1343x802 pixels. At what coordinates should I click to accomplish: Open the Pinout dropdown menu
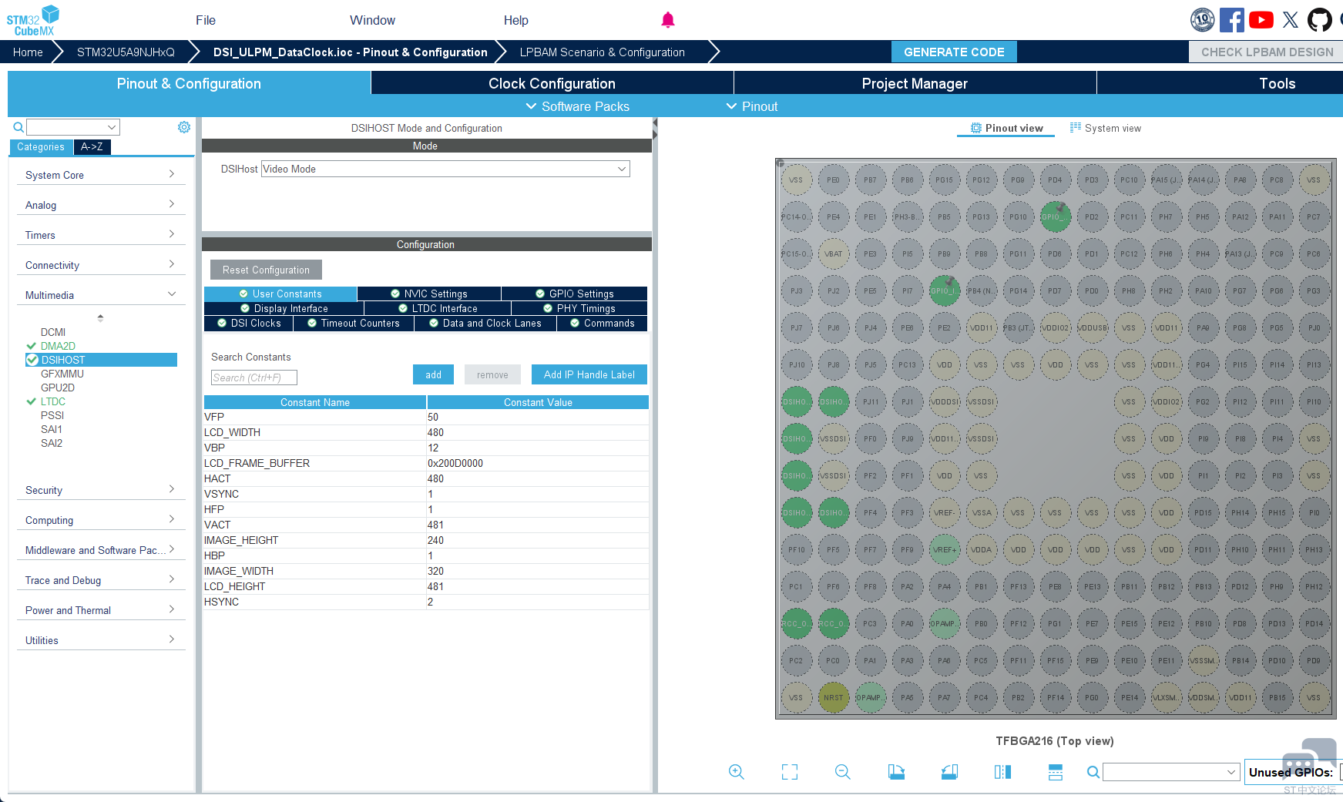pyautogui.click(x=752, y=106)
